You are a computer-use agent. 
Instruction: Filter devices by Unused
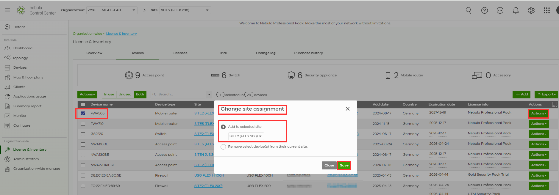[x=125, y=95]
